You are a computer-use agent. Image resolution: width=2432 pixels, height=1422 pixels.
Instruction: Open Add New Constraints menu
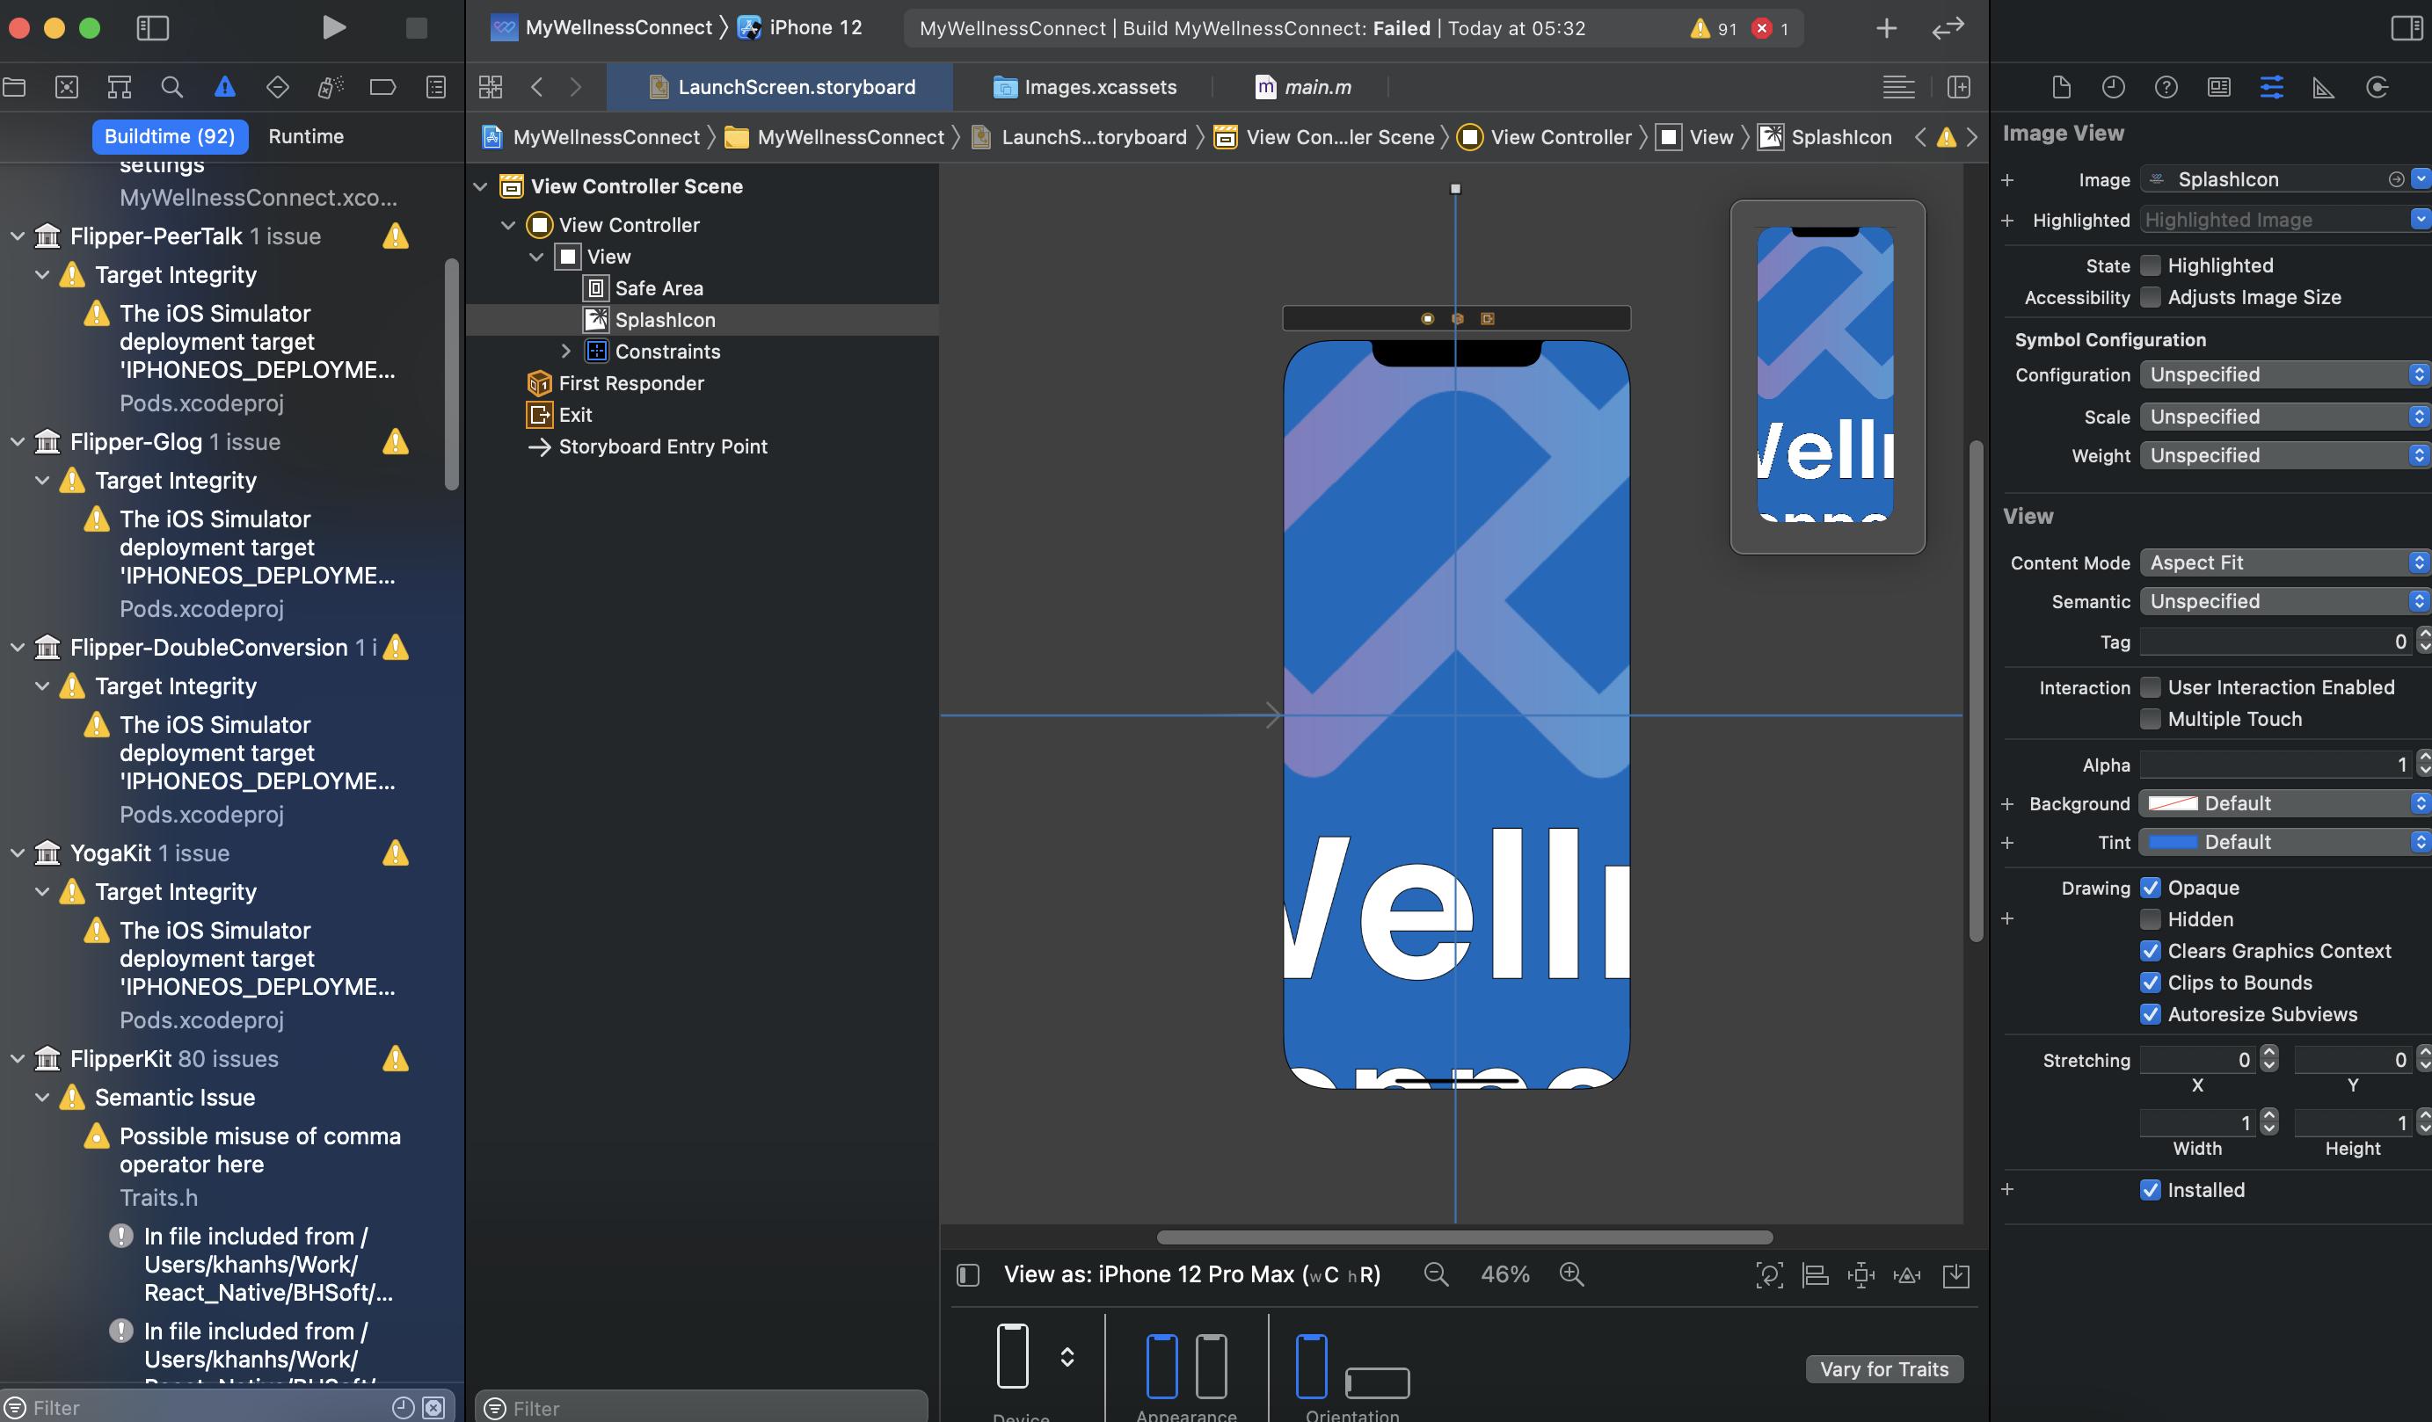pyautogui.click(x=1861, y=1275)
